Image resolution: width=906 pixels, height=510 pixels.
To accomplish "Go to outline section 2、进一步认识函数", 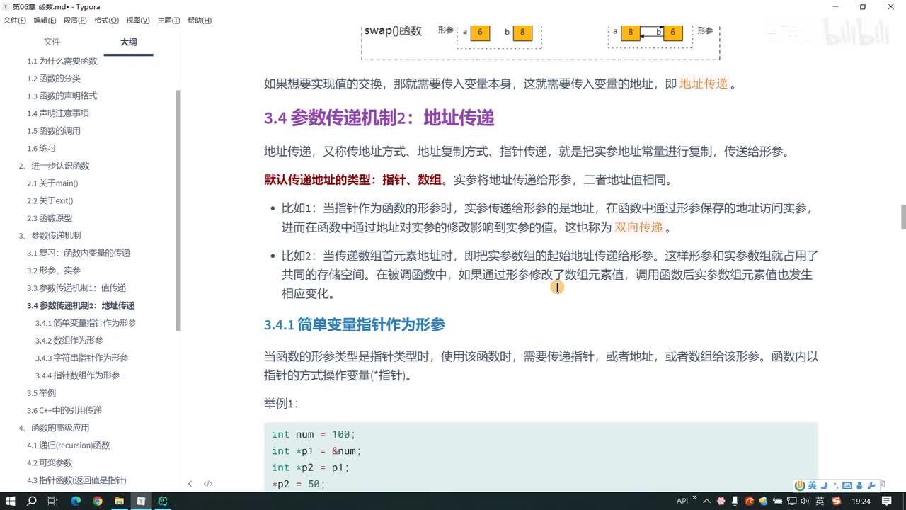I will pyautogui.click(x=54, y=166).
